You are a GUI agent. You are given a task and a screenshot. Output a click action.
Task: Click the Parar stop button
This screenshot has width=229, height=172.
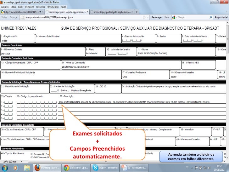(167, 17)
